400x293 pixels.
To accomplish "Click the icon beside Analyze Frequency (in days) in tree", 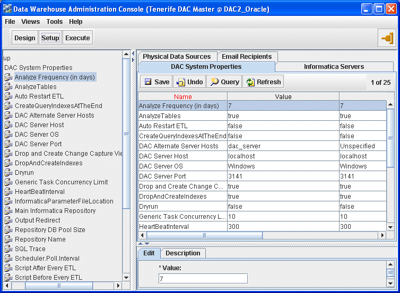I will (x=8, y=77).
